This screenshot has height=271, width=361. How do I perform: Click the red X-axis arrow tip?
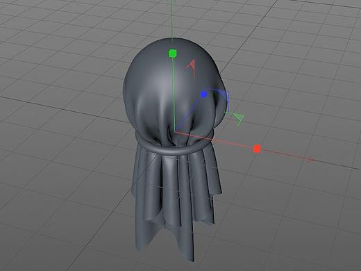(x=312, y=159)
